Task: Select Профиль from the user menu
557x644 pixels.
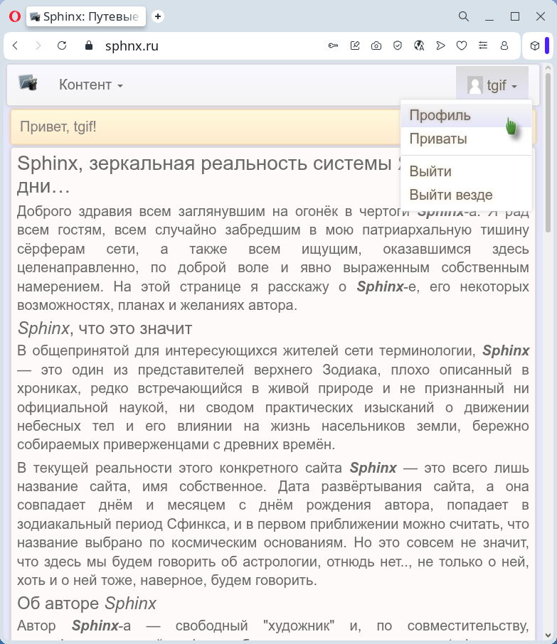Action: pos(440,115)
